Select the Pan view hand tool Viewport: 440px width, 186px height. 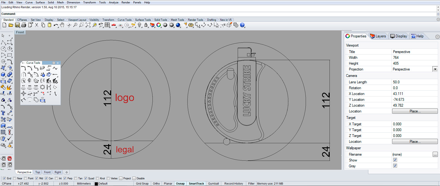click(x=62, y=25)
